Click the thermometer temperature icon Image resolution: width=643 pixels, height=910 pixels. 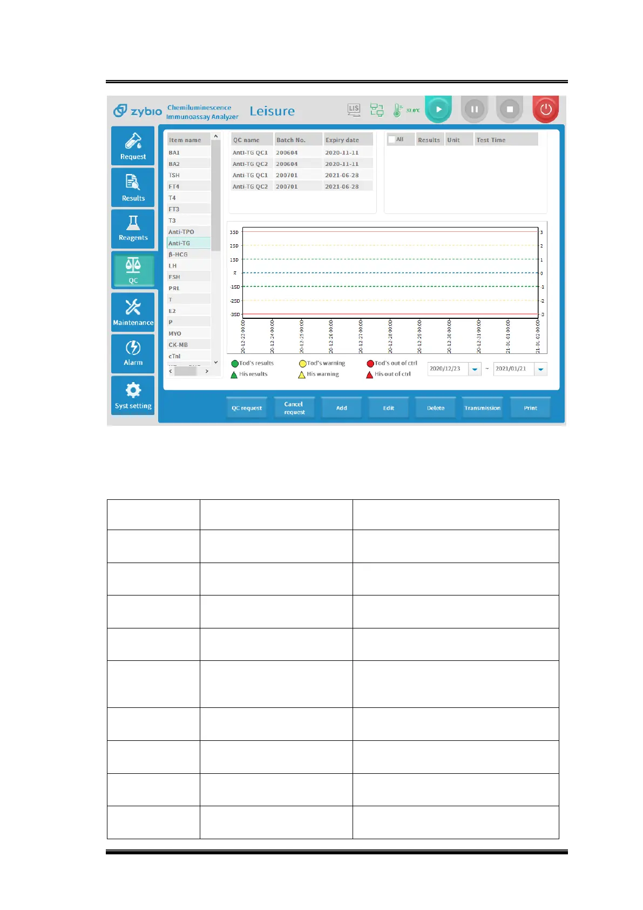[397, 110]
